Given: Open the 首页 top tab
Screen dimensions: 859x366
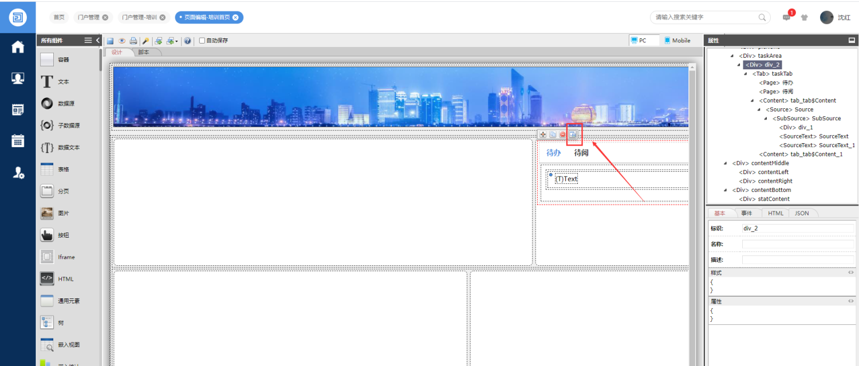Looking at the screenshot, I should click(x=59, y=17).
